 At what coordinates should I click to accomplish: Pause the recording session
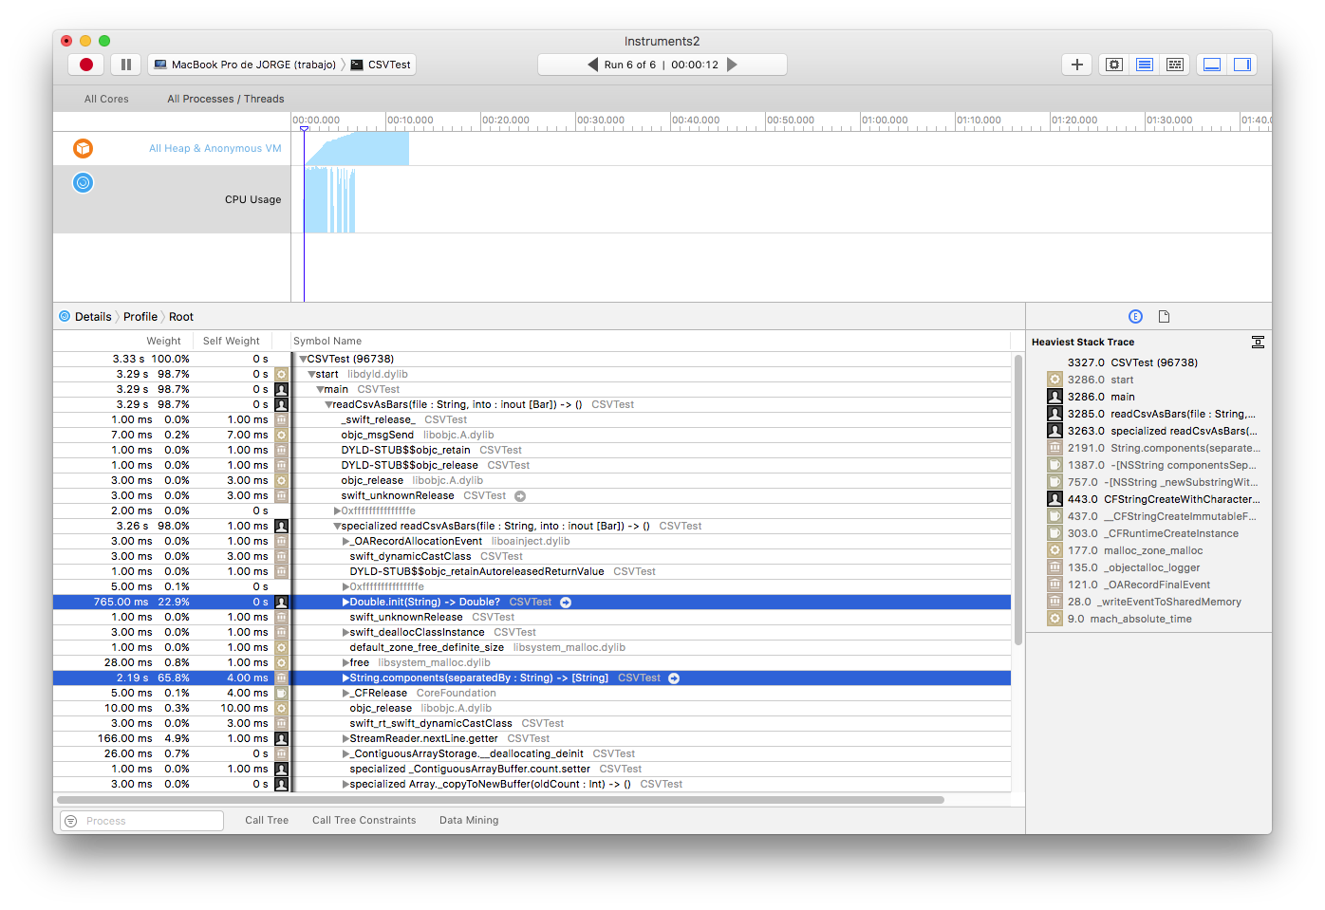(126, 65)
